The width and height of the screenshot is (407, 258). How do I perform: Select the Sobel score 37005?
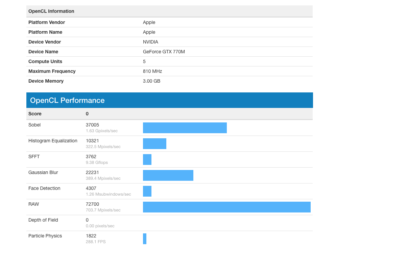click(x=93, y=125)
